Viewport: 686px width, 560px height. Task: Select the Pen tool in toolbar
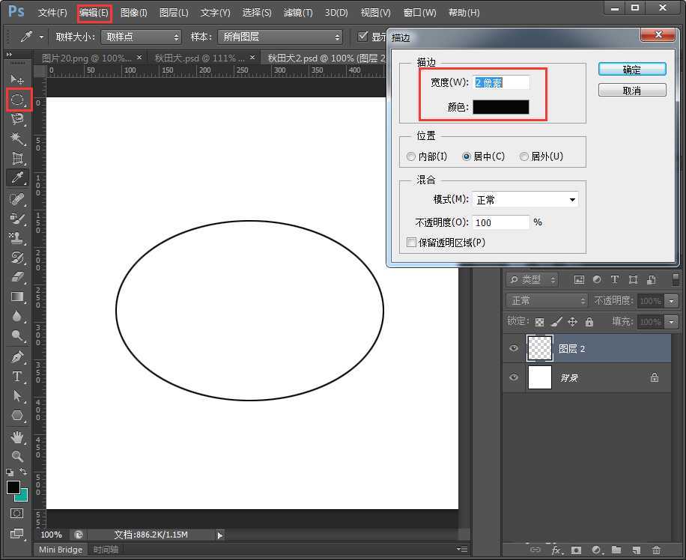coord(18,356)
